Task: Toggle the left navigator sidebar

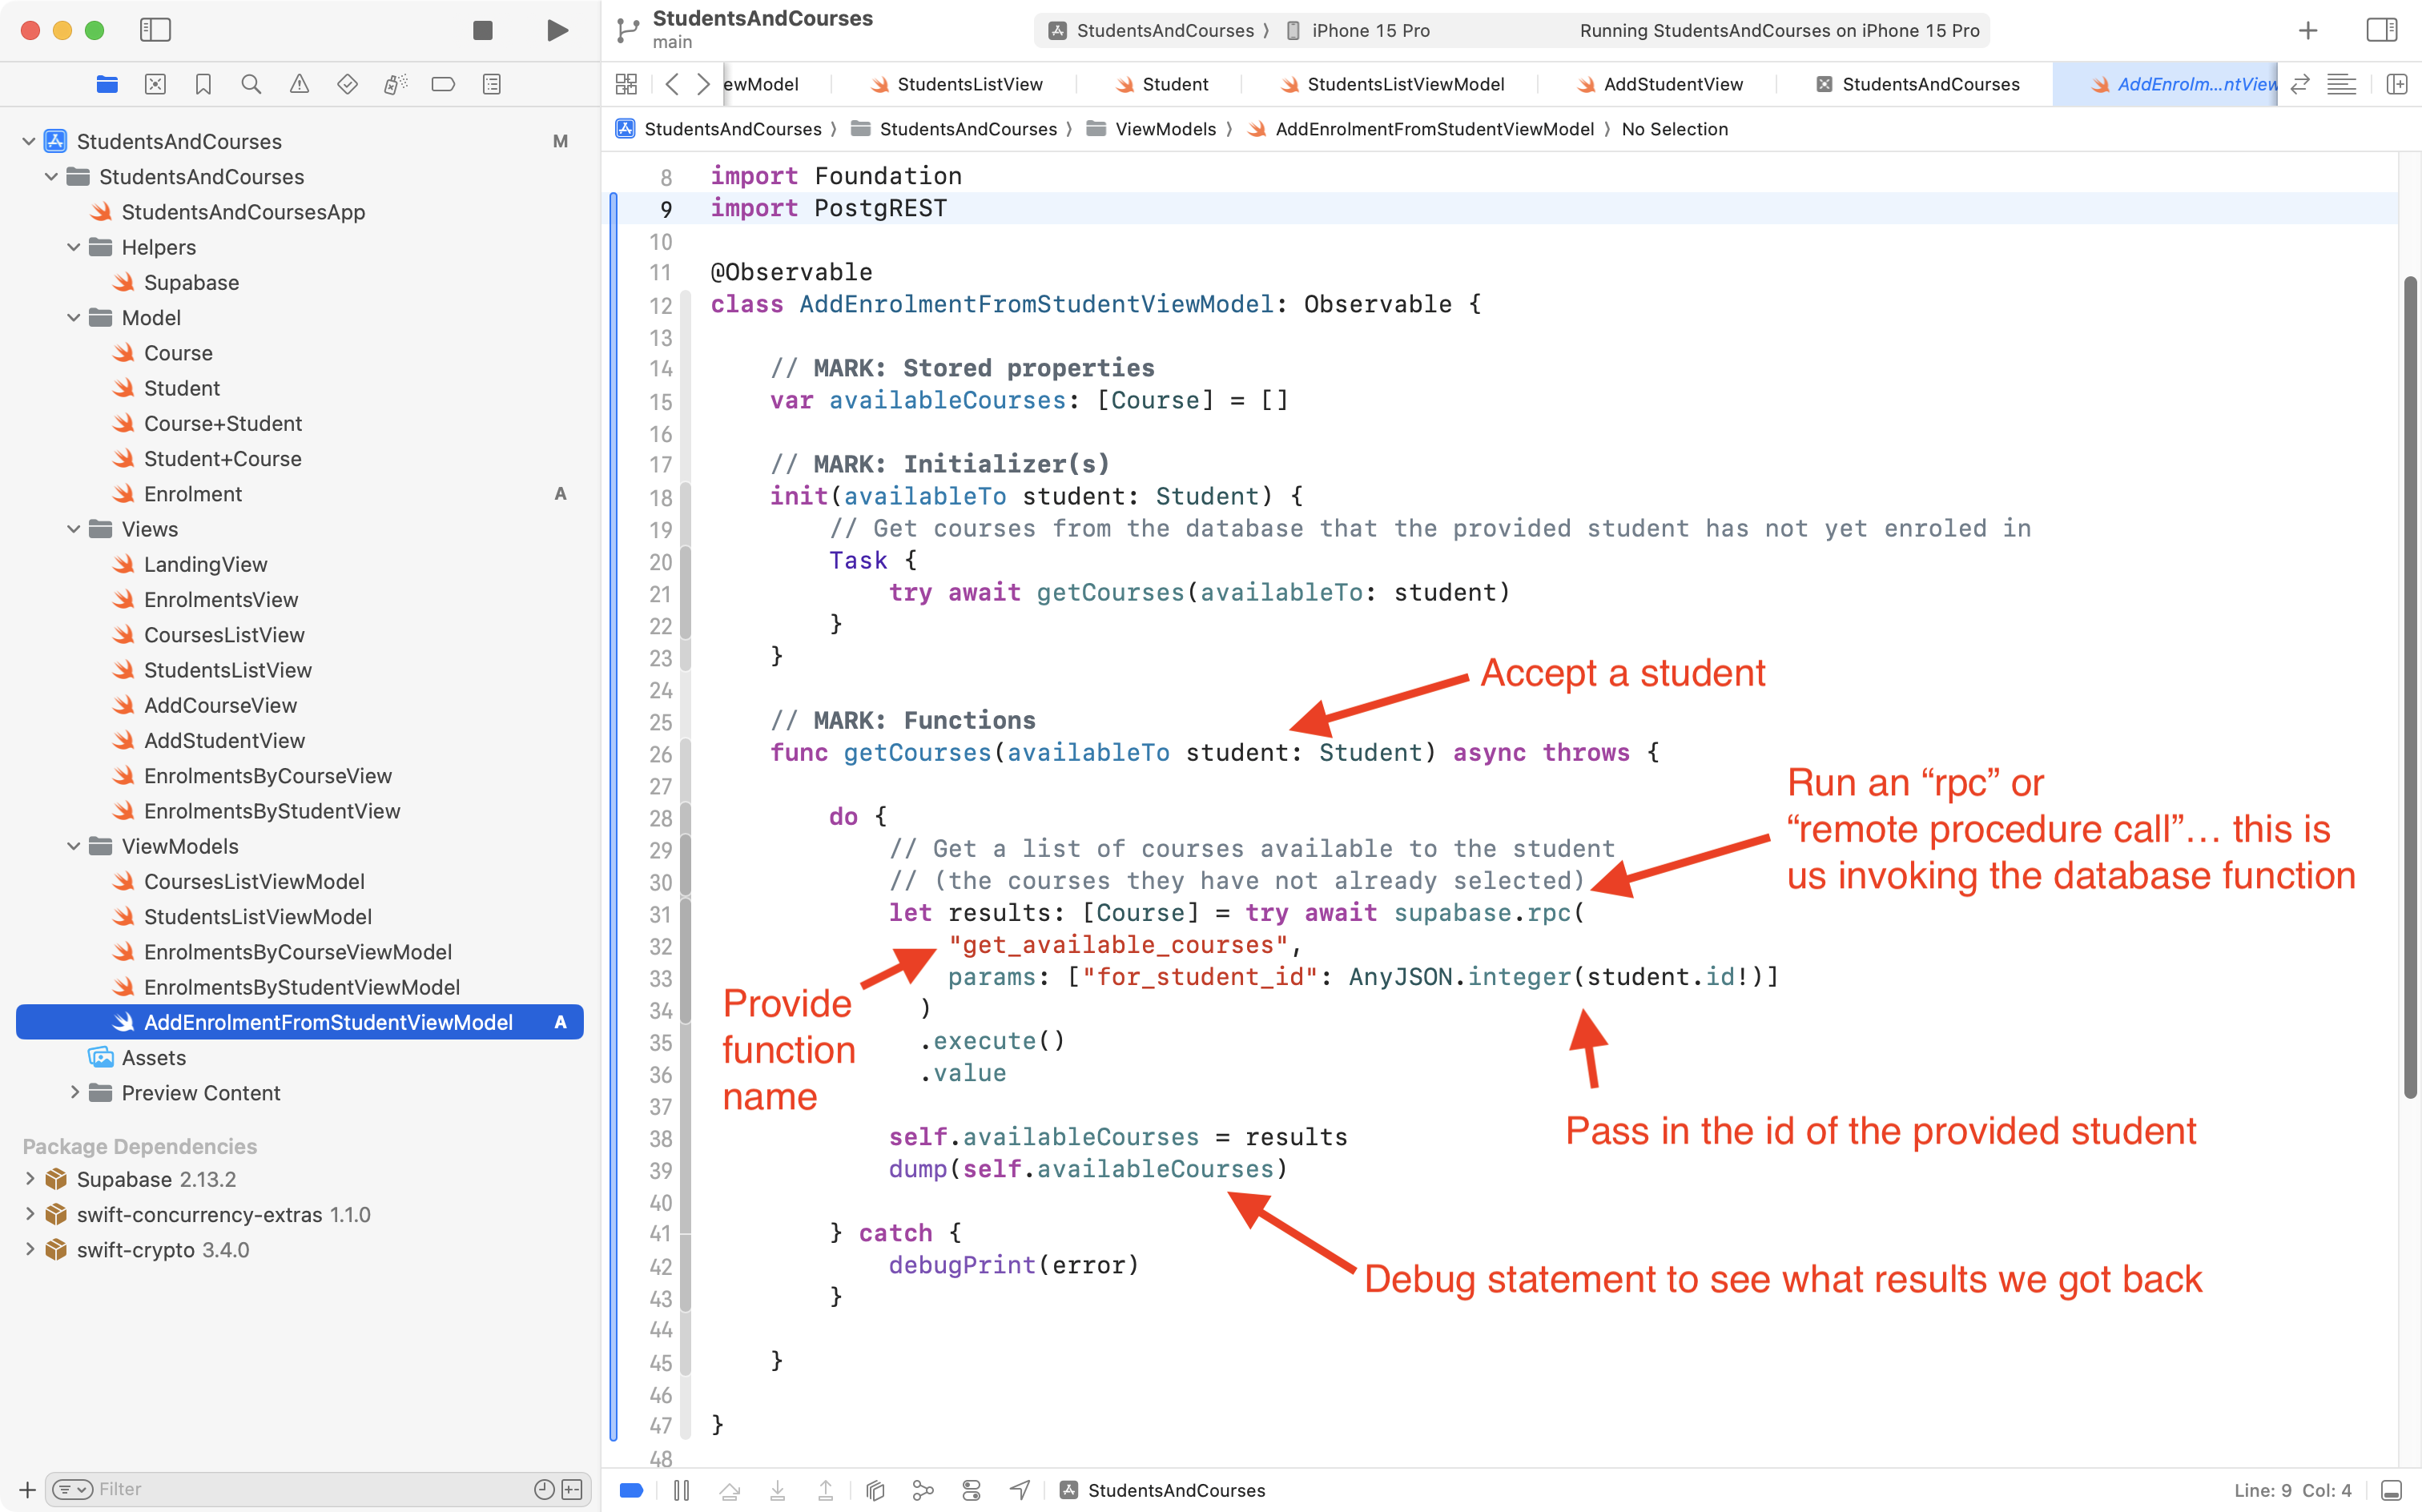Action: point(155,30)
